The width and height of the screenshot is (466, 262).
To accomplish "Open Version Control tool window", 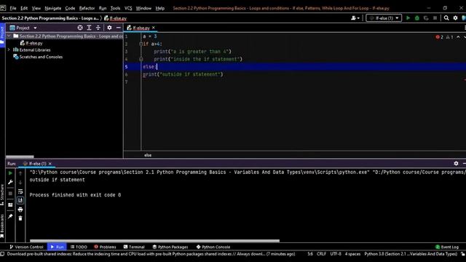I will (26, 247).
